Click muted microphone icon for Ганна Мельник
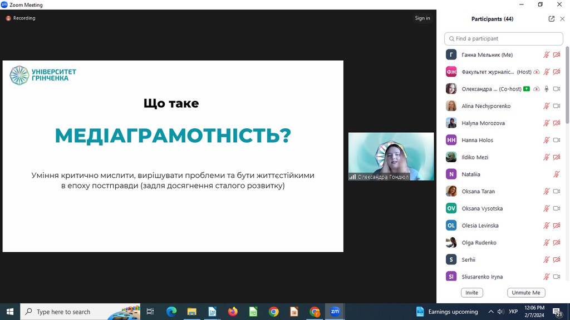Screen dimensions: 570x320 point(547,55)
